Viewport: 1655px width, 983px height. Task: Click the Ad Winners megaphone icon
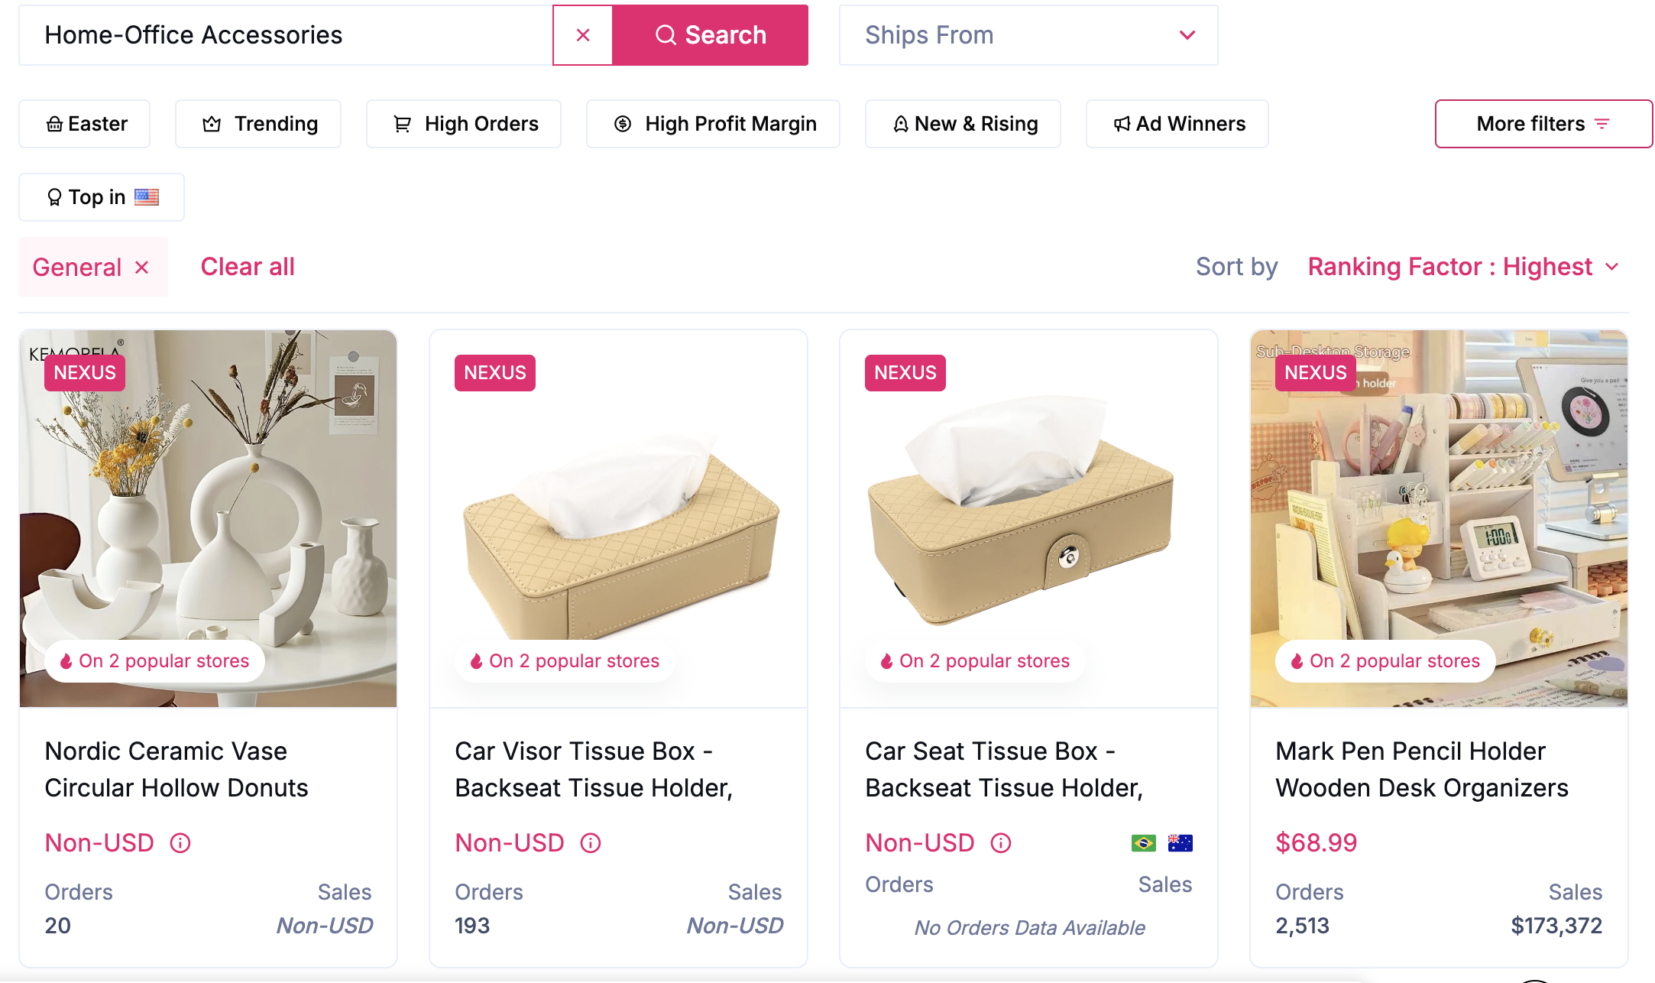1120,123
